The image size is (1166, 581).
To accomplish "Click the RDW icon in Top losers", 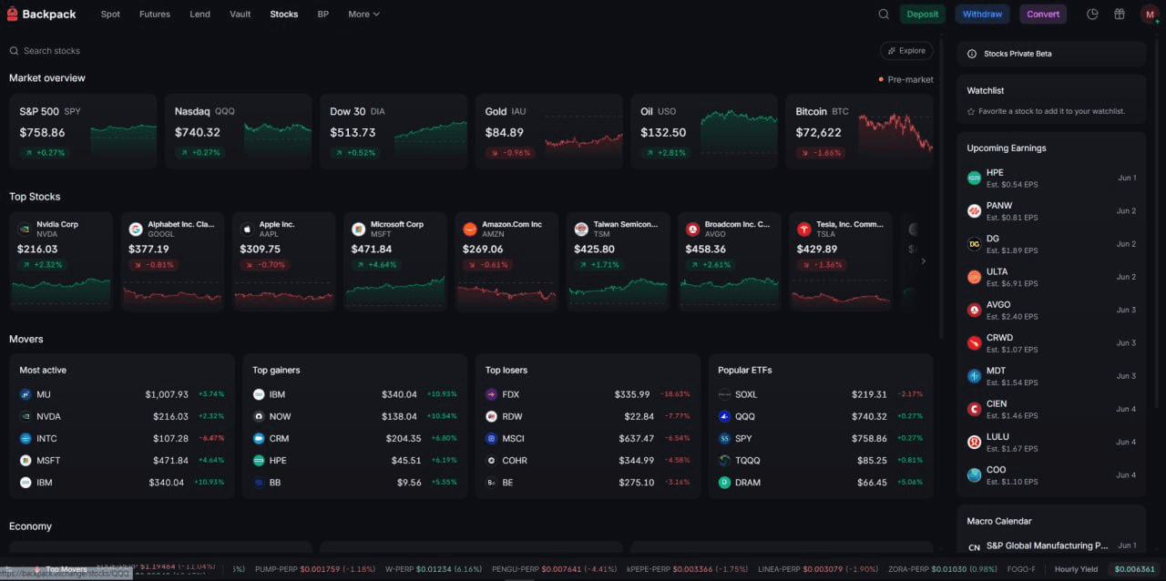I will coord(492,416).
